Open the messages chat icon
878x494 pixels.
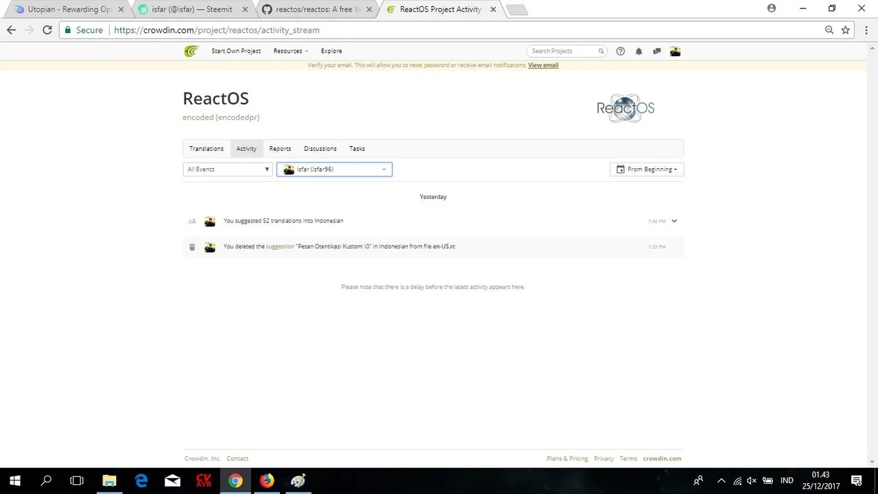(657, 51)
